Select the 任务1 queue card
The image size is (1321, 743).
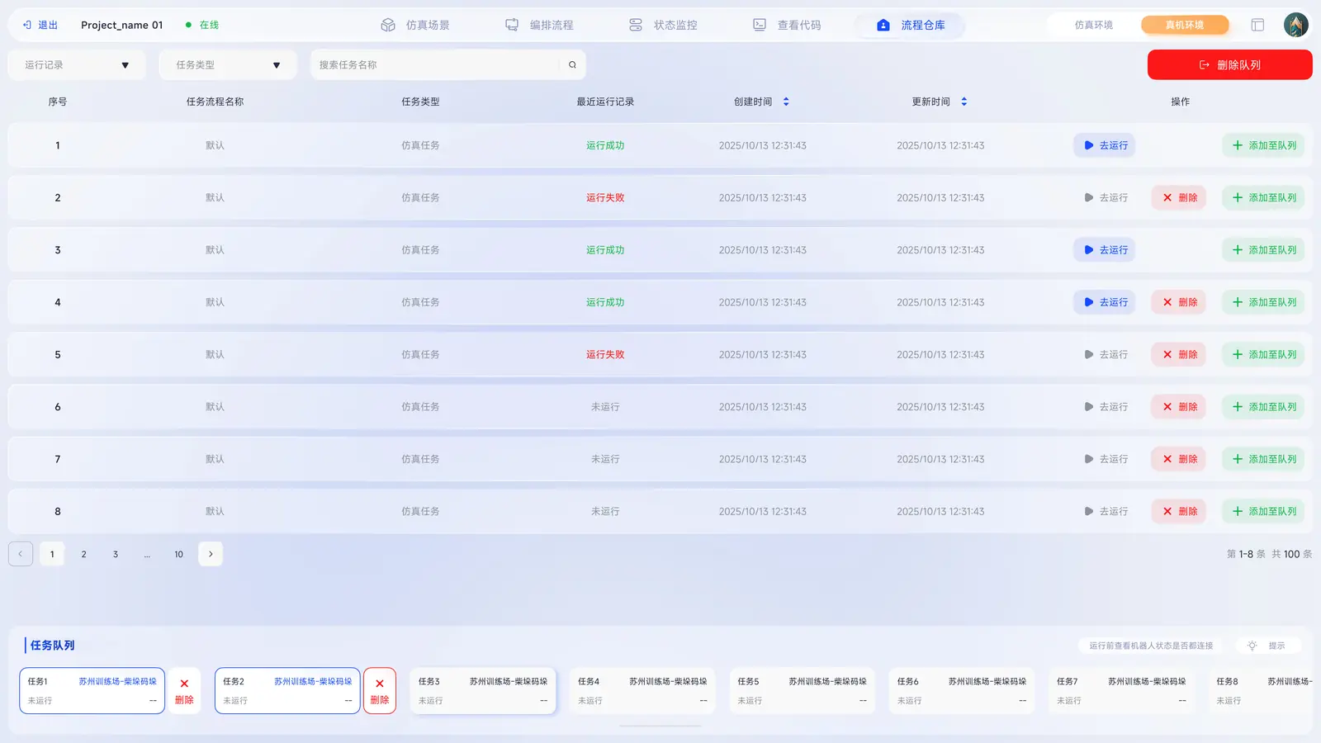92,691
